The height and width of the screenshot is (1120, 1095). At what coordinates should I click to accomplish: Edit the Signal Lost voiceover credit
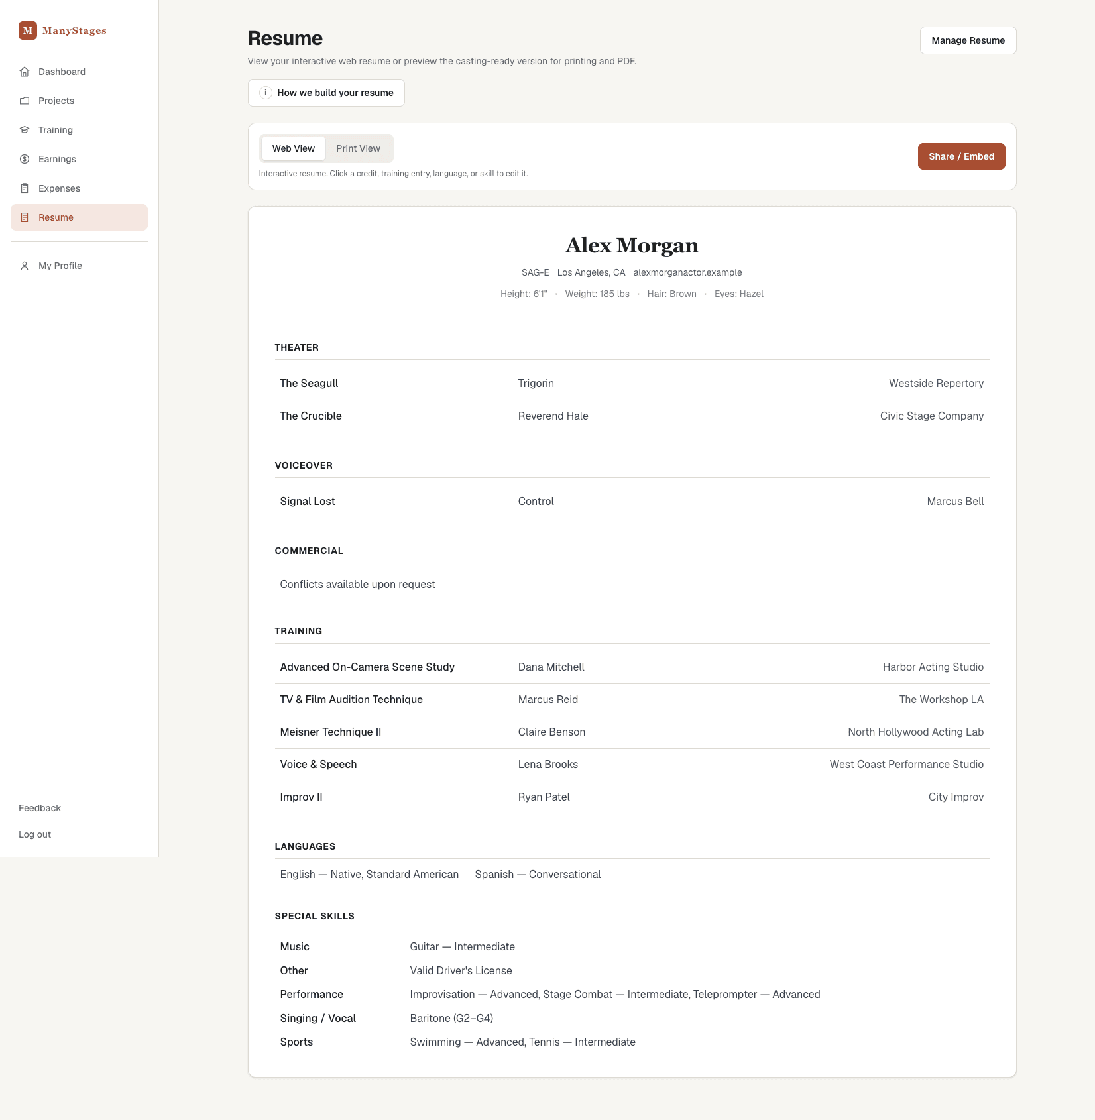(632, 502)
